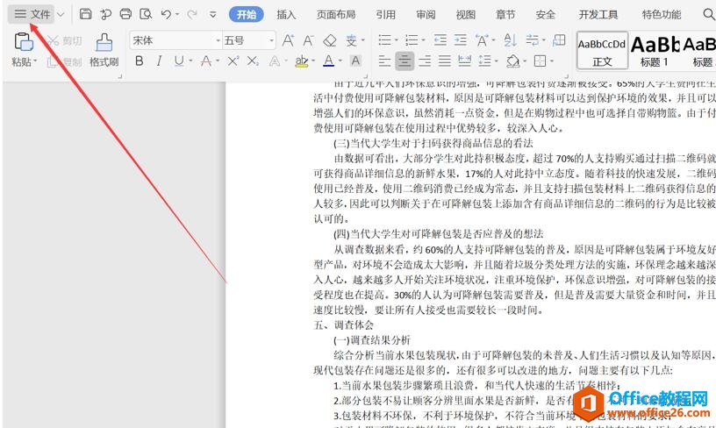This screenshot has width=716, height=428.
Task: Select the 开始 tab
Action: [x=247, y=15]
